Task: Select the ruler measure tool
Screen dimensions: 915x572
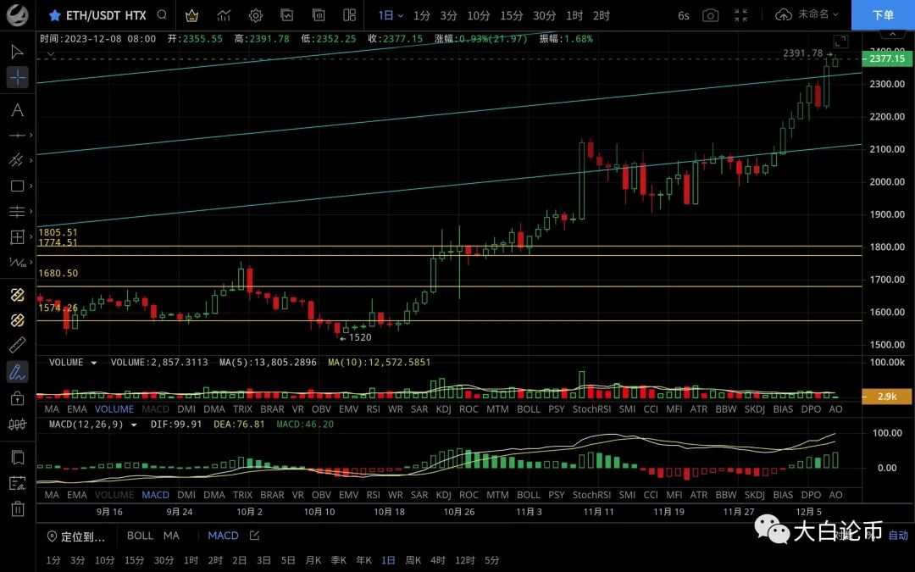Action: pos(18,345)
